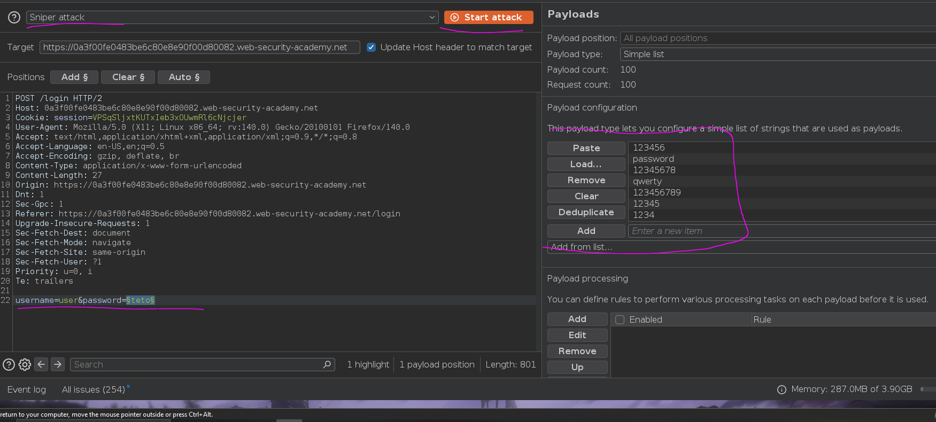Paste payloads into the list
Viewport: 936px width, 422px height.
[x=586, y=148]
